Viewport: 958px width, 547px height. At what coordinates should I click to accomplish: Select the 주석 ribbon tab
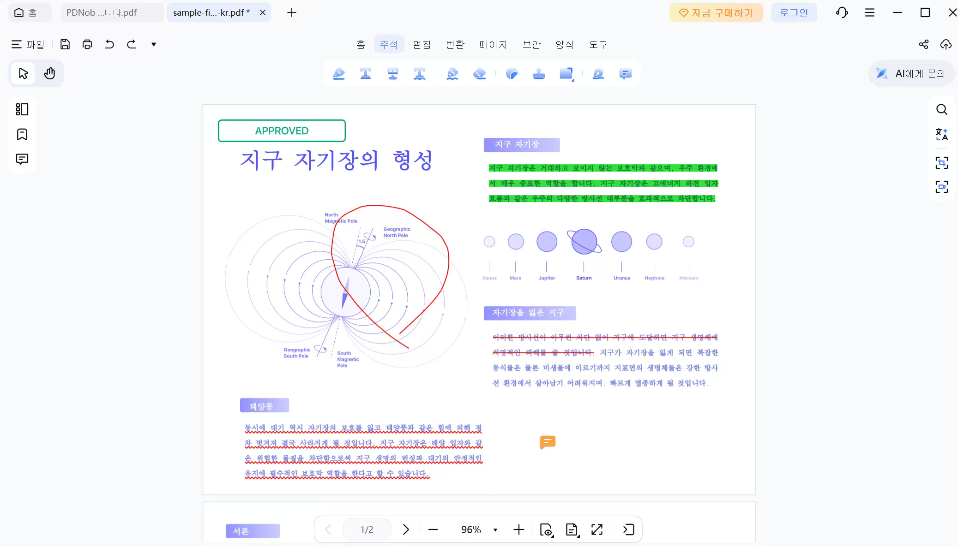click(x=389, y=44)
